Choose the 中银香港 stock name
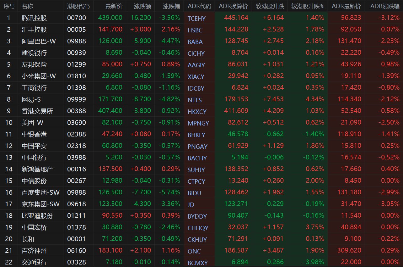 34,134
